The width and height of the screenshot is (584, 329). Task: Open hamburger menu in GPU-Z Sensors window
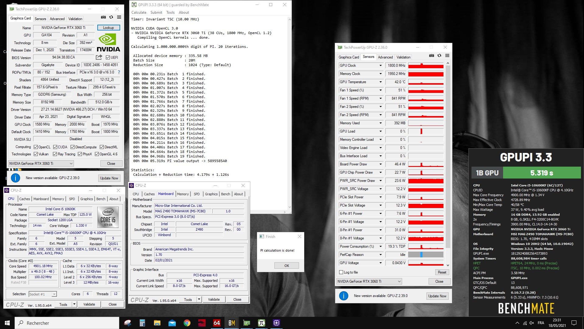click(x=447, y=56)
